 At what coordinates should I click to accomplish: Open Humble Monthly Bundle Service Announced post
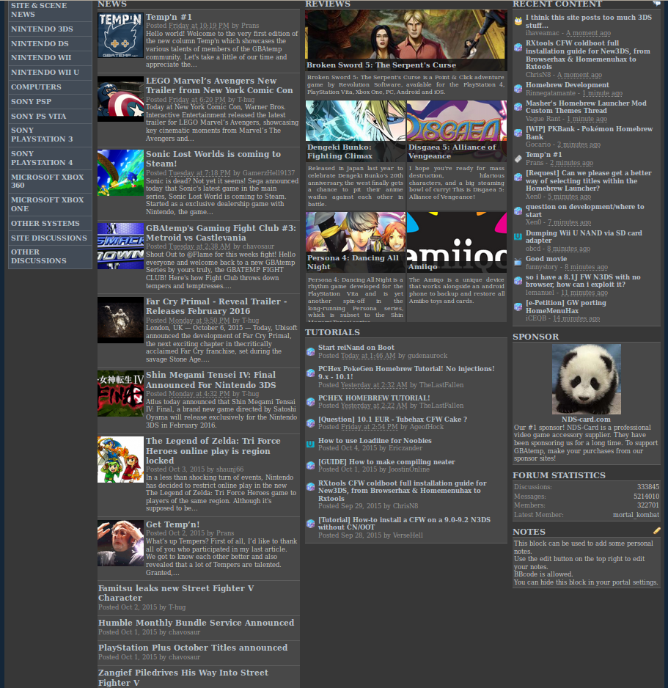coord(196,623)
